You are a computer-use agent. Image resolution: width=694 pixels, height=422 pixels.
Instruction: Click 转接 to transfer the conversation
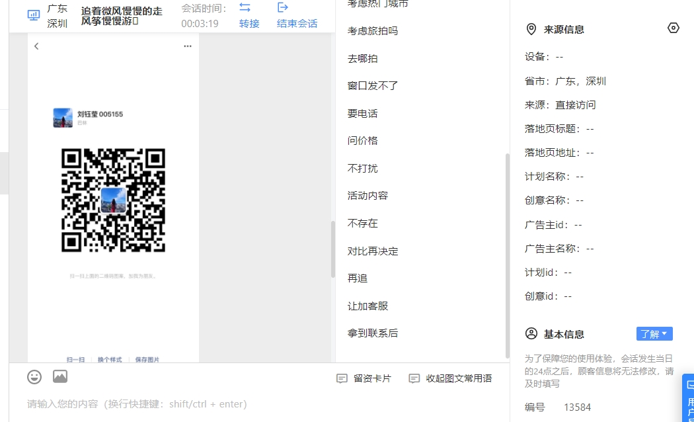249,23
